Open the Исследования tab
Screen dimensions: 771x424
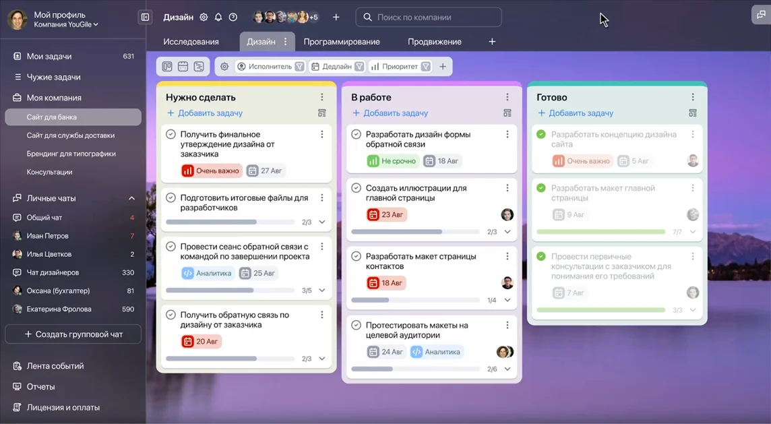[x=191, y=42]
